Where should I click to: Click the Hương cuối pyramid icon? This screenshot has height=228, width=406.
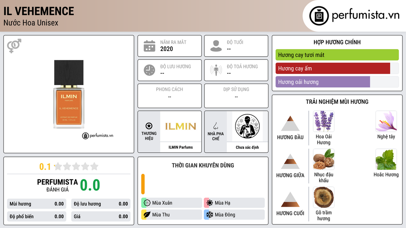[x=290, y=199]
